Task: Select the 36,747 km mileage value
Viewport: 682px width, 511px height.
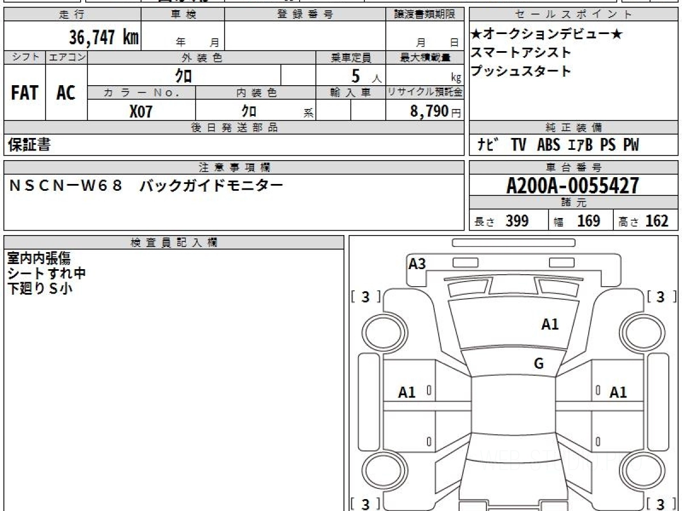Action: tap(104, 37)
